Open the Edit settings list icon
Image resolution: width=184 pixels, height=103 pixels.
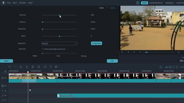tap(21, 67)
